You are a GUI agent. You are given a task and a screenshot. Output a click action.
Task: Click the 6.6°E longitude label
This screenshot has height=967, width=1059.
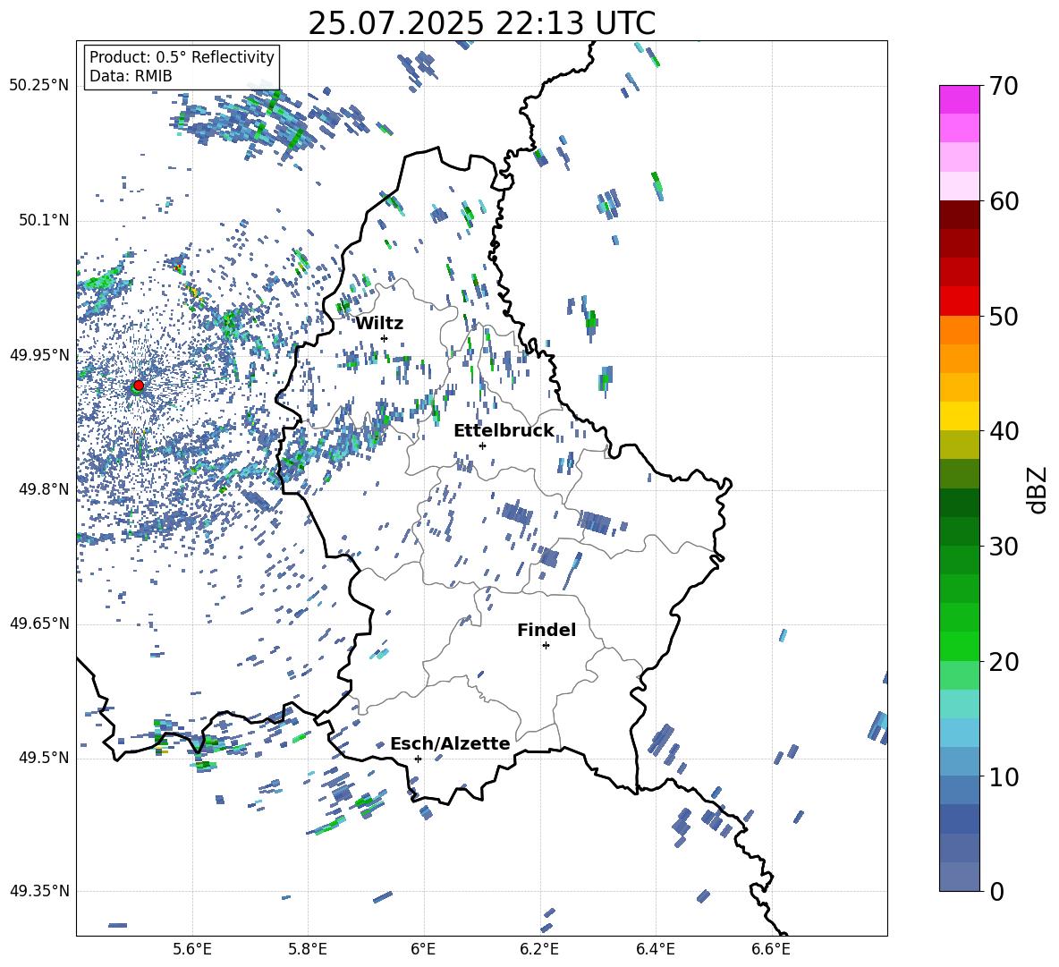tap(771, 950)
